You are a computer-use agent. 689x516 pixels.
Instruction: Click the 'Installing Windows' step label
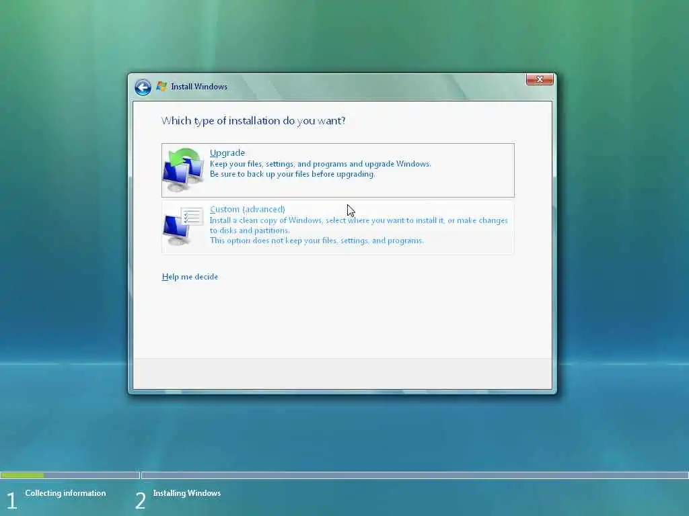point(187,493)
